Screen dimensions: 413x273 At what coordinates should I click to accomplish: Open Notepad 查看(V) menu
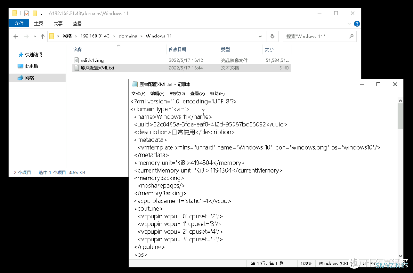(197, 94)
